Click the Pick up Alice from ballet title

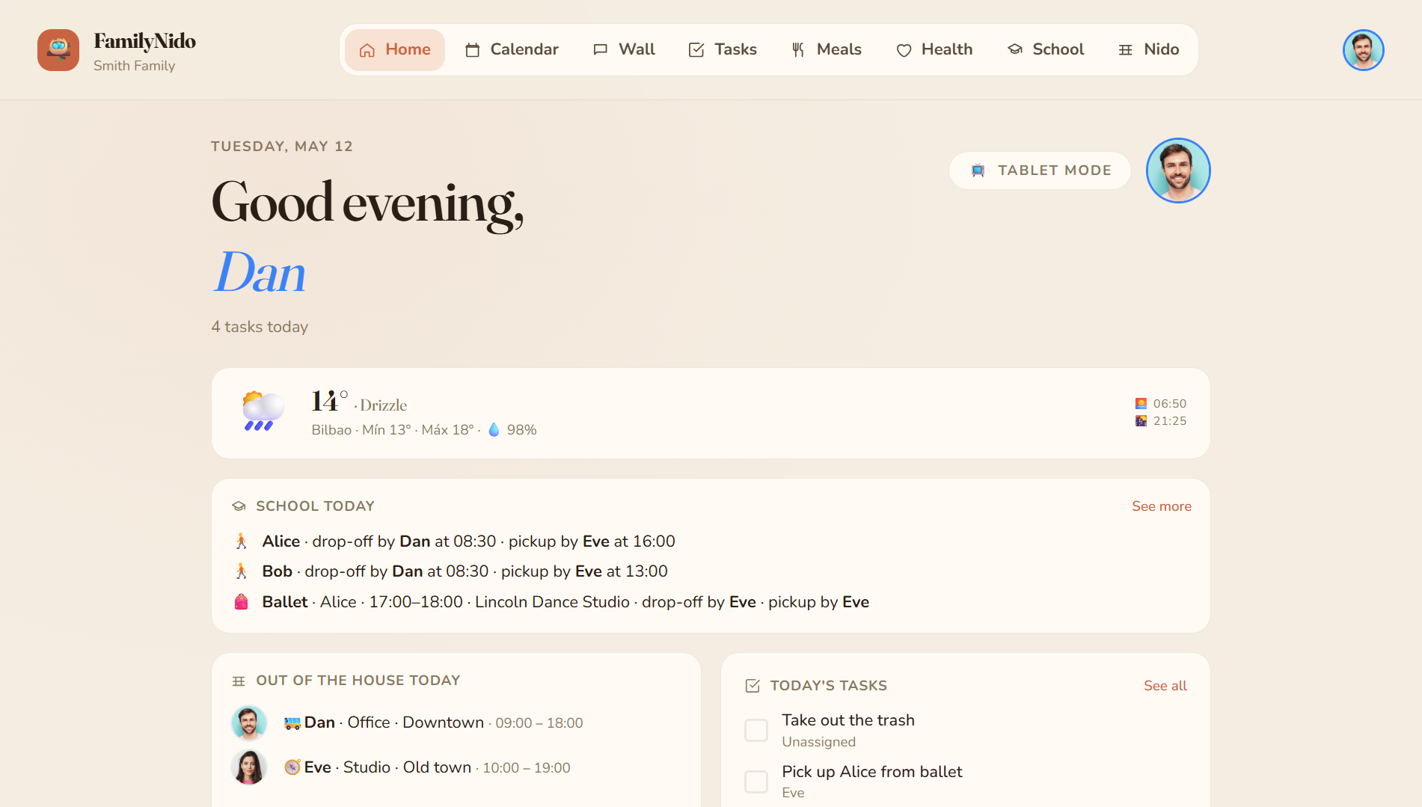872,772
